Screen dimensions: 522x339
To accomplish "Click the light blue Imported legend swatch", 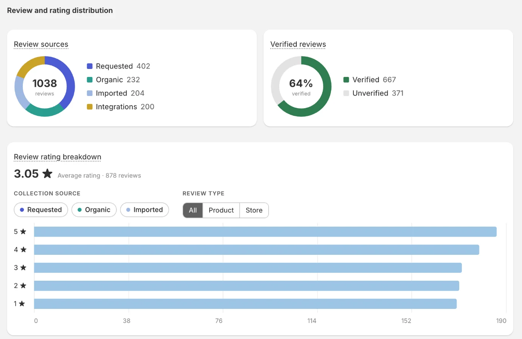I will point(90,93).
